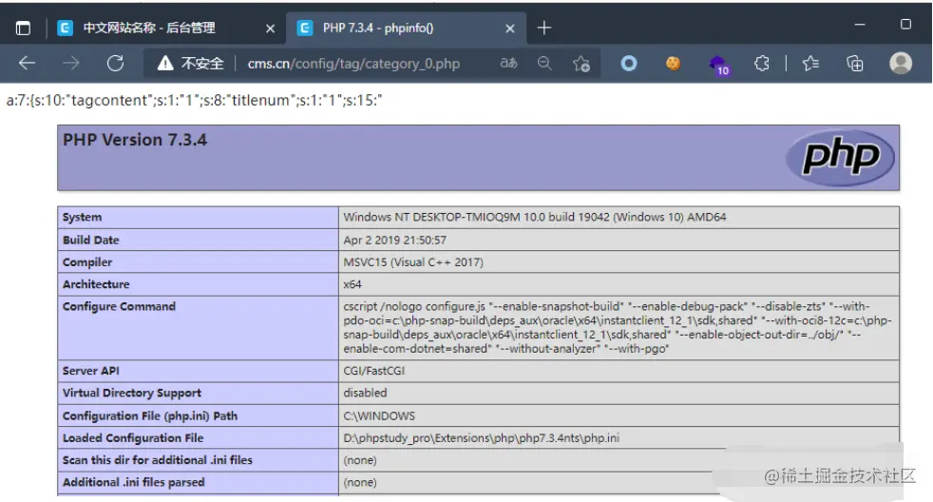The height and width of the screenshot is (502, 933).
Task: Click the System row label
Action: click(x=82, y=218)
